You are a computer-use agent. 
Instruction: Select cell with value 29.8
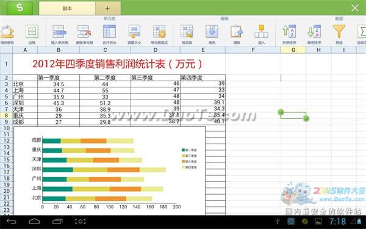pyautogui.click(x=105, y=122)
